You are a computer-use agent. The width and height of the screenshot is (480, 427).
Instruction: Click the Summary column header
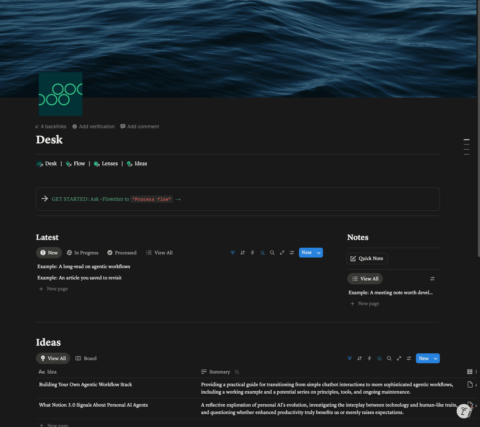pos(220,372)
